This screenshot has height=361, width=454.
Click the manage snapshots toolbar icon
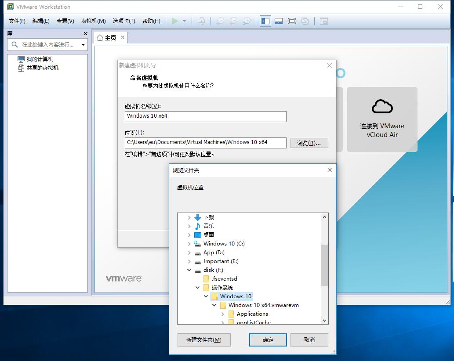pos(247,21)
